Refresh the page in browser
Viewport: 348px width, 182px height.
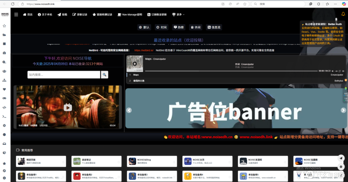(13, 4)
